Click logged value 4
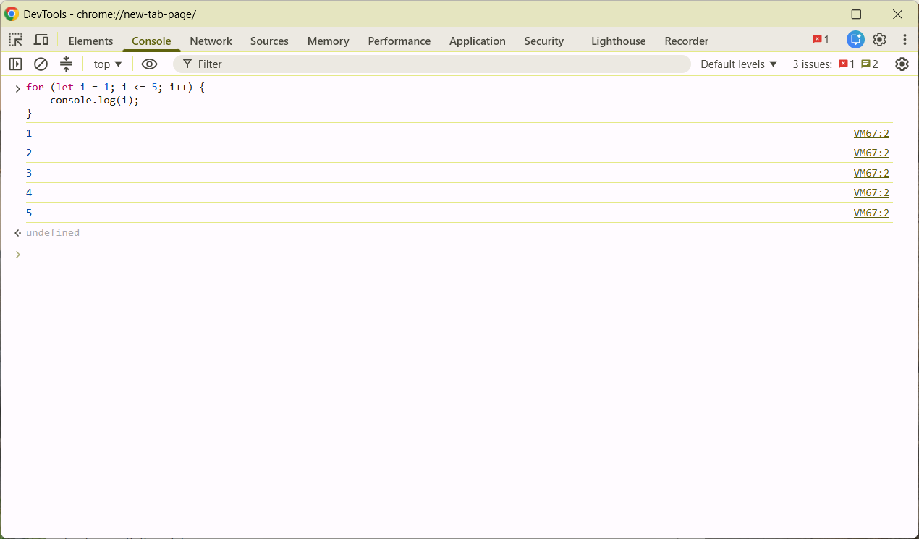 [29, 192]
